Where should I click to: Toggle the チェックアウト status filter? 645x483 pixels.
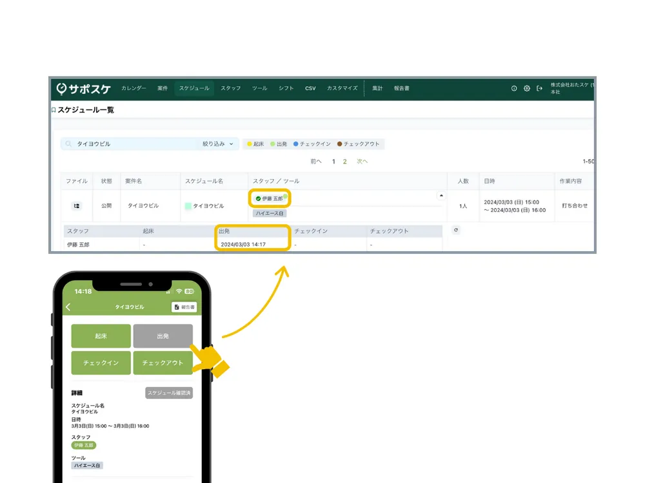(x=358, y=144)
